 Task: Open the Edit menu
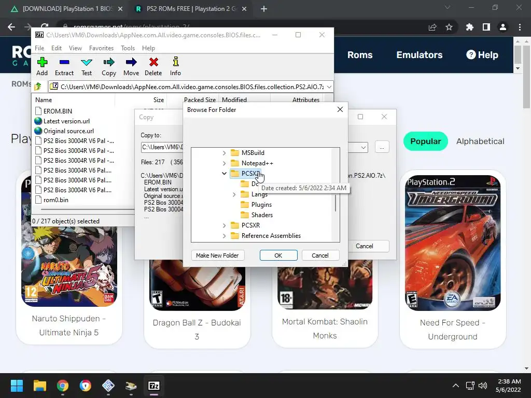tap(56, 48)
